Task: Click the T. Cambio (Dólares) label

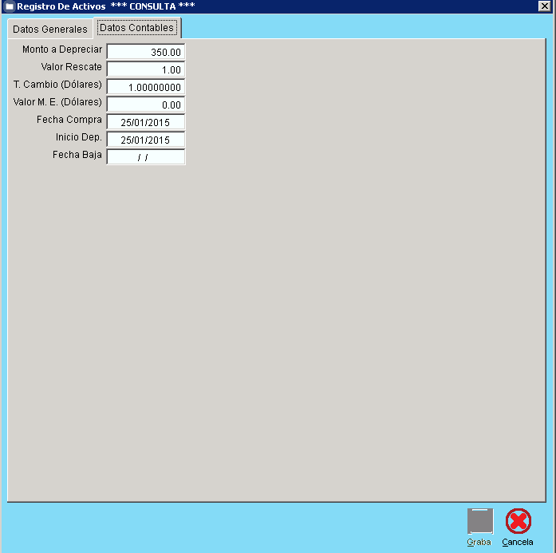Action: 58,85
